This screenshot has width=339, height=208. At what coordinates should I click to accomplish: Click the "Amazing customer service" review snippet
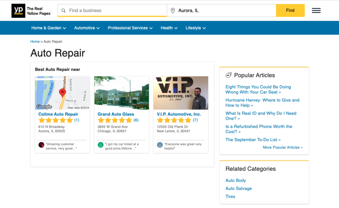point(61,146)
